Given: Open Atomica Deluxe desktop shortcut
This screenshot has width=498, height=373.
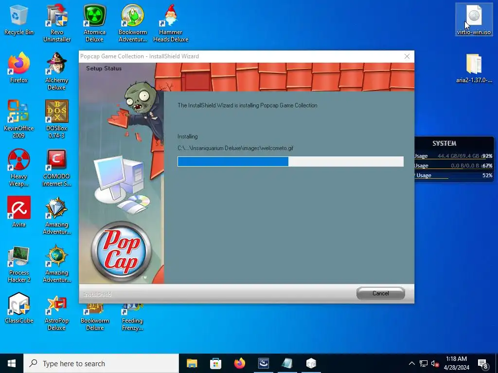Looking at the screenshot, I should (x=94, y=23).
